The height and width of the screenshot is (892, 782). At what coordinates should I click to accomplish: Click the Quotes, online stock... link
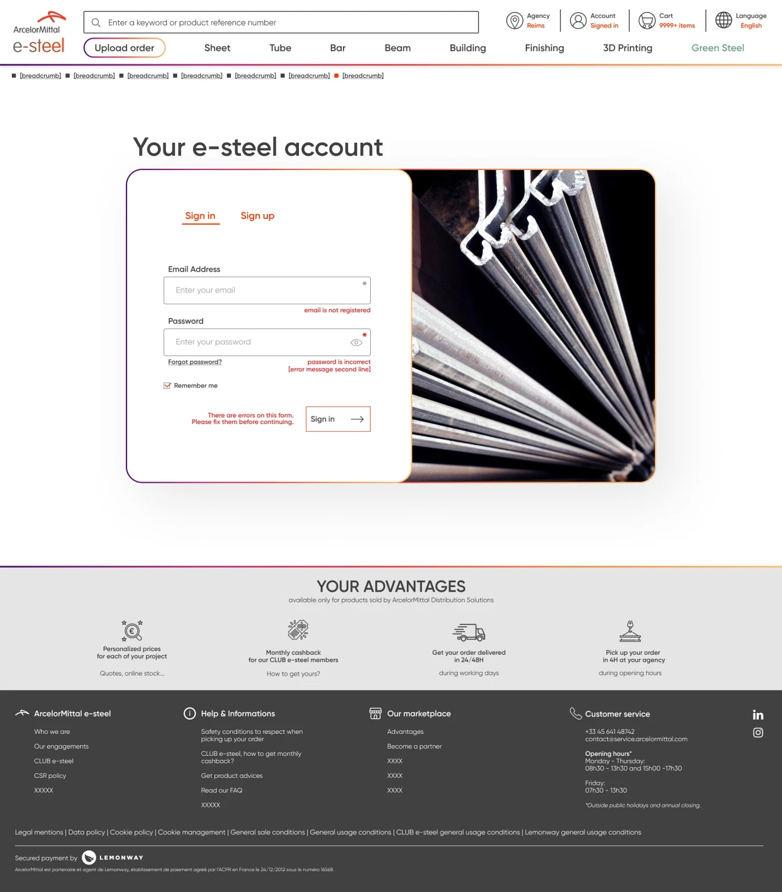pyautogui.click(x=132, y=674)
